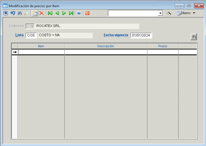Click the red exit power icon
206x146 pixels.
pyautogui.click(x=87, y=13)
